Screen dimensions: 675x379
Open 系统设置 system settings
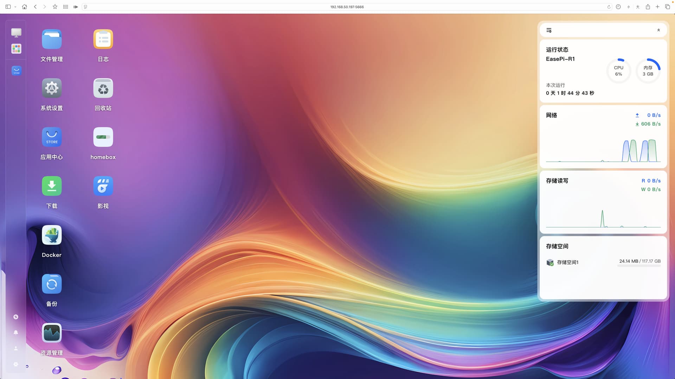[52, 88]
